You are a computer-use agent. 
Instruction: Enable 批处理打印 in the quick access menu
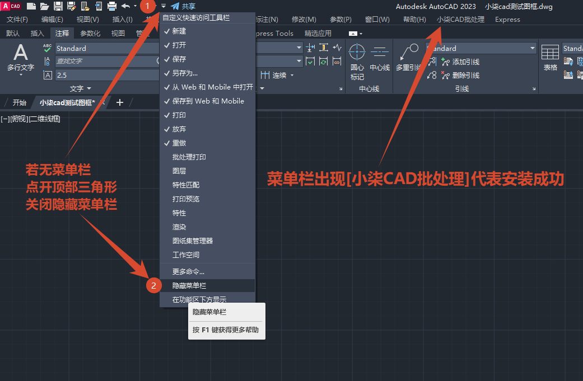tap(207, 157)
